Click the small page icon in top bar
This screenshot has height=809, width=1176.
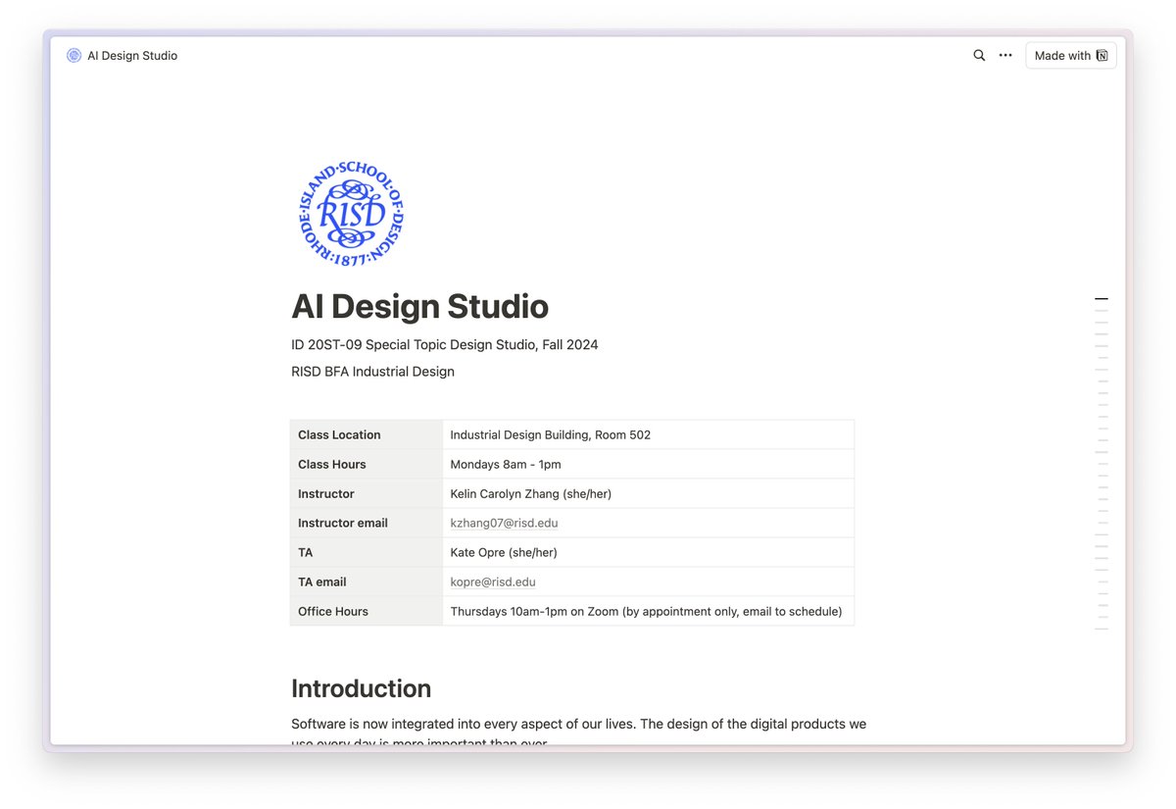pos(73,56)
